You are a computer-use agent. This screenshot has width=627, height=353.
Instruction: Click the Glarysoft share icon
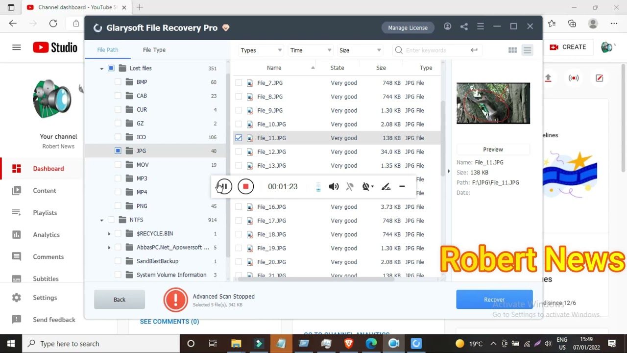pyautogui.click(x=464, y=27)
